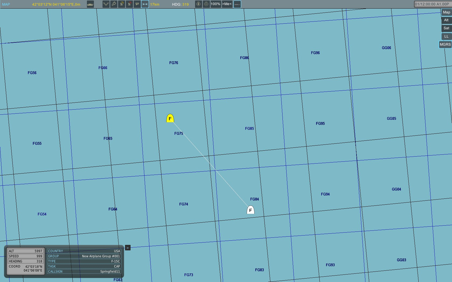Screen dimensions: 452x282
Task: Zoom out with the minus icon
Action: point(206,4)
